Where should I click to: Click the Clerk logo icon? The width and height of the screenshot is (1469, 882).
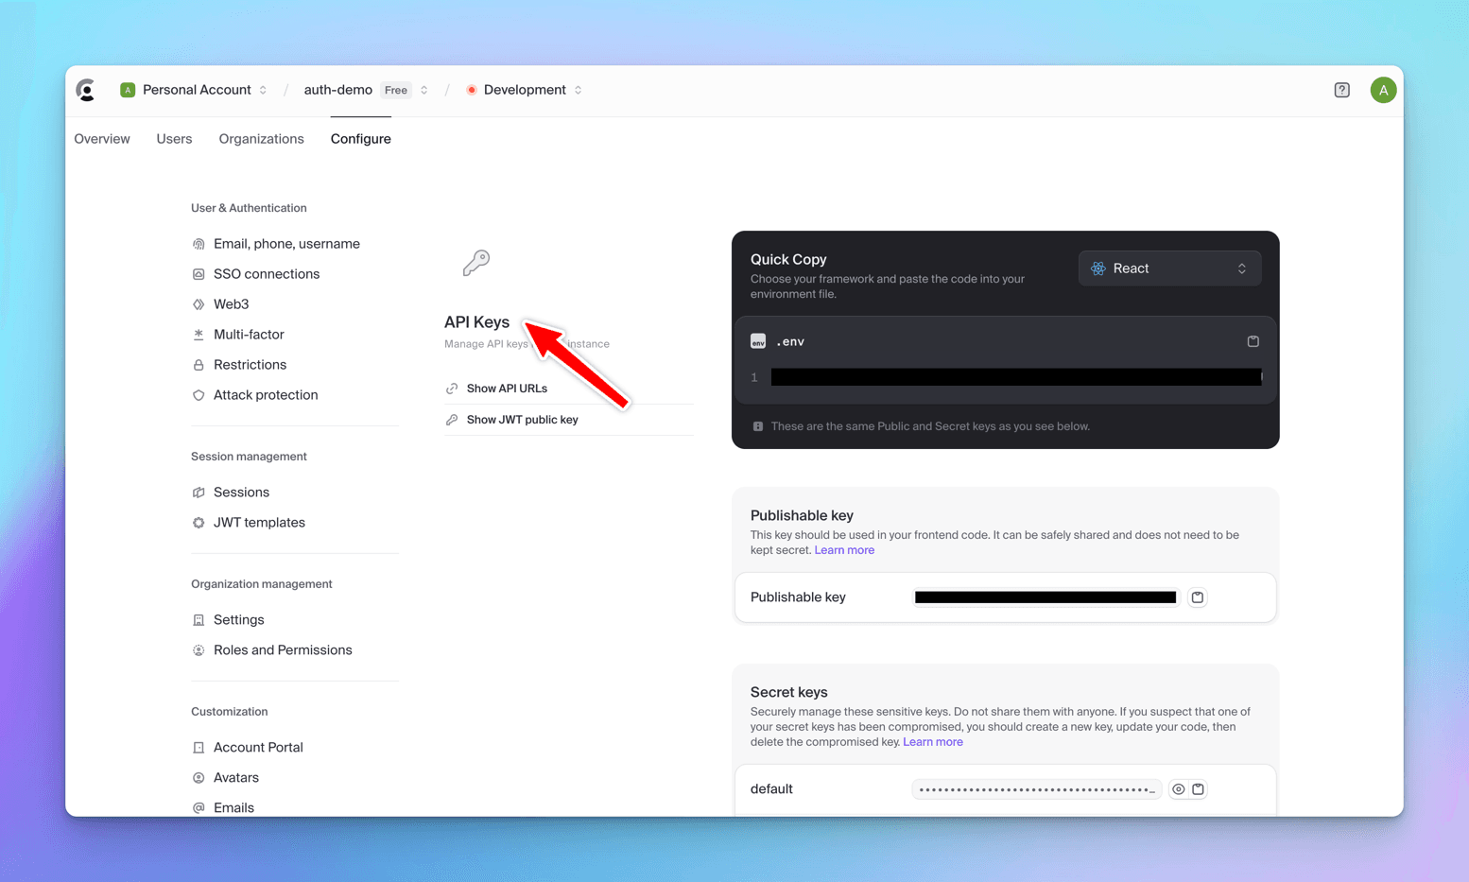[86, 90]
